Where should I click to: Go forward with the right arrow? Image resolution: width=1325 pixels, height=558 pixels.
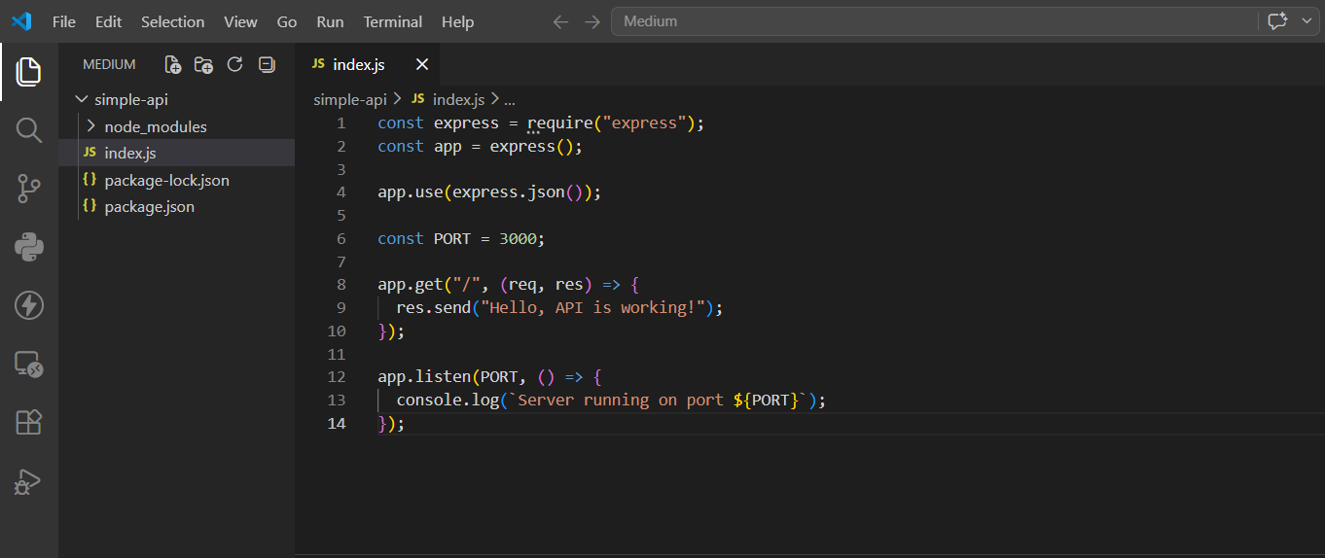tap(592, 21)
